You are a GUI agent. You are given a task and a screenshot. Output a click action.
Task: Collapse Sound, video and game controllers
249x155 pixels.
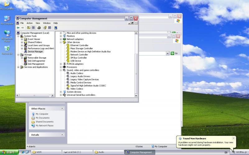pyautogui.click(x=61, y=70)
